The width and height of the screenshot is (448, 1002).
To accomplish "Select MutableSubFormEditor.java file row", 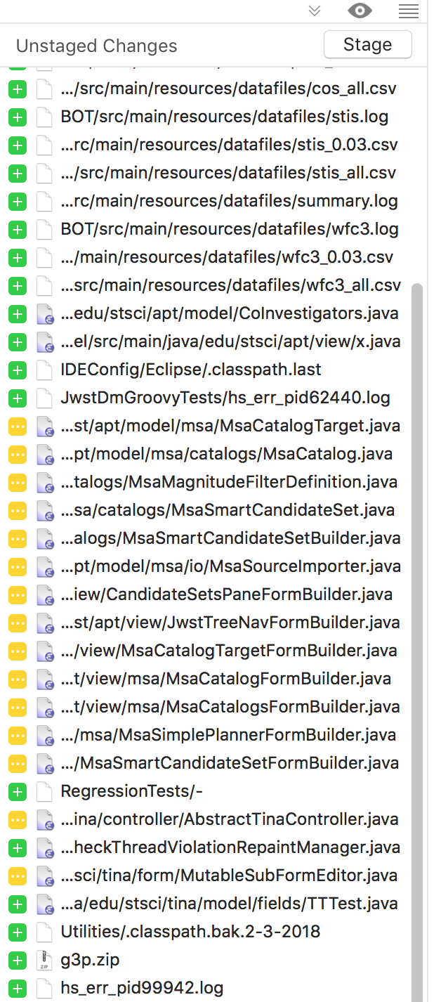I will point(229,876).
